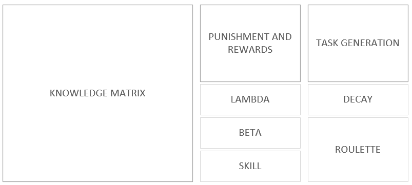The width and height of the screenshot is (412, 185).
Task: Open the TASK GENERATION block
Action: 358,43
